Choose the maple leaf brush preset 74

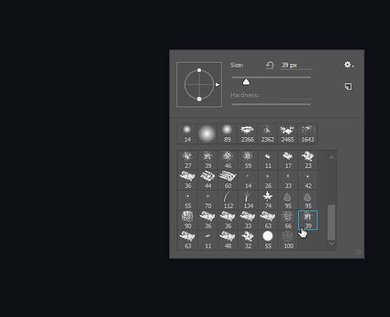(268, 200)
